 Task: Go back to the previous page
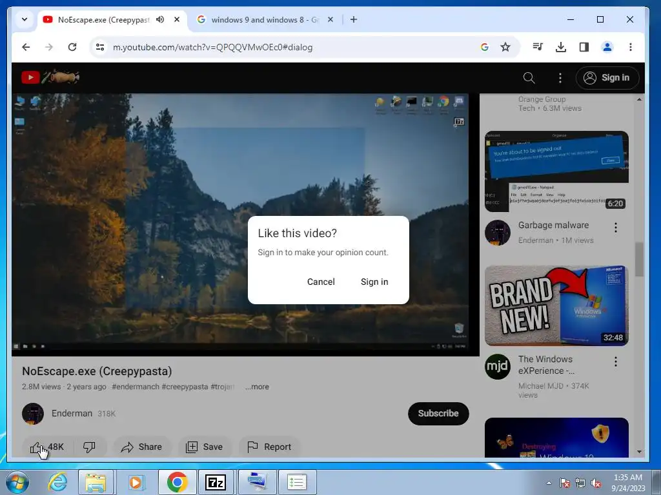[x=26, y=47]
